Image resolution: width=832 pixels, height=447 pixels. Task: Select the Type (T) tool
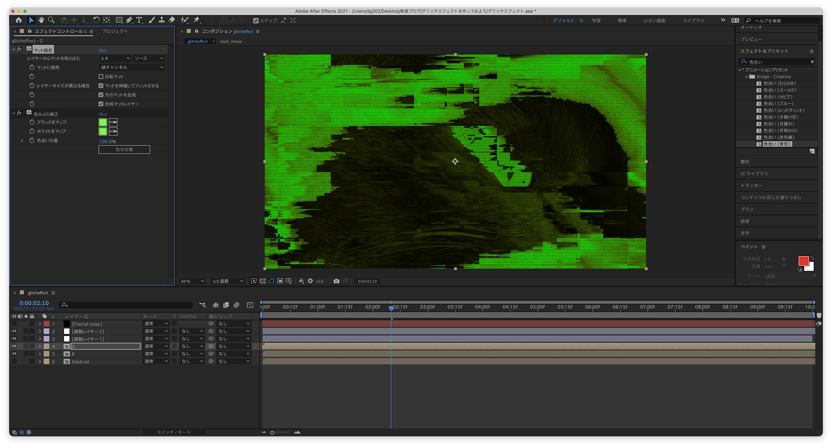click(139, 20)
